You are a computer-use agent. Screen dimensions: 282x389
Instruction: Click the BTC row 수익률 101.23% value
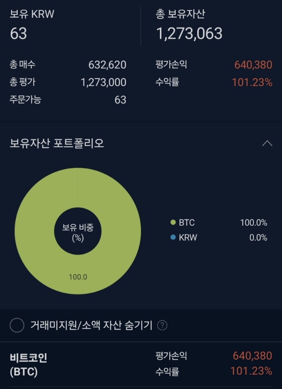pos(251,371)
